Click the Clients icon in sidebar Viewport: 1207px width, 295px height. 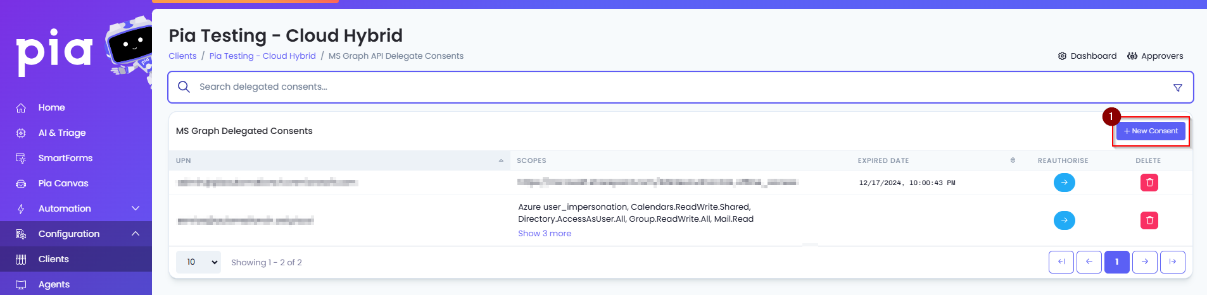21,260
